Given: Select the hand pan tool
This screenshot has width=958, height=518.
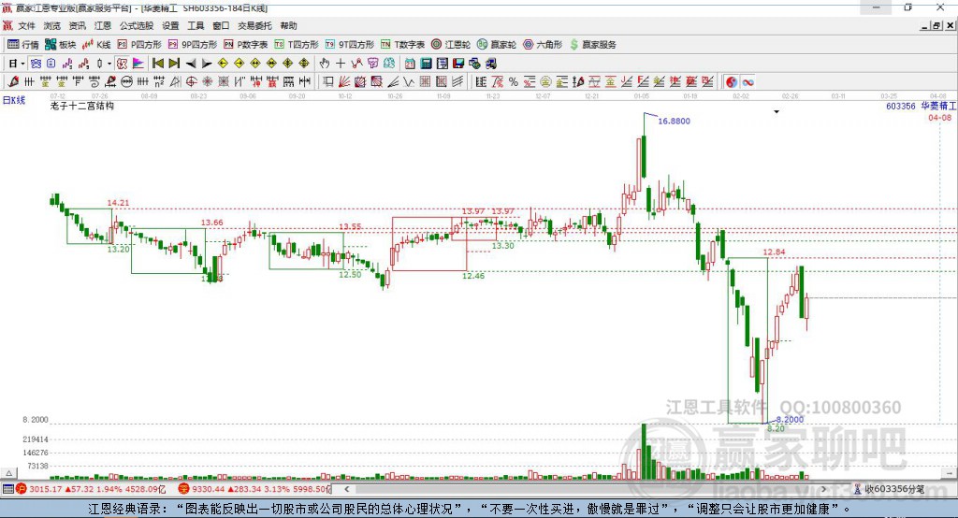Looking at the screenshot, I should [325, 63].
